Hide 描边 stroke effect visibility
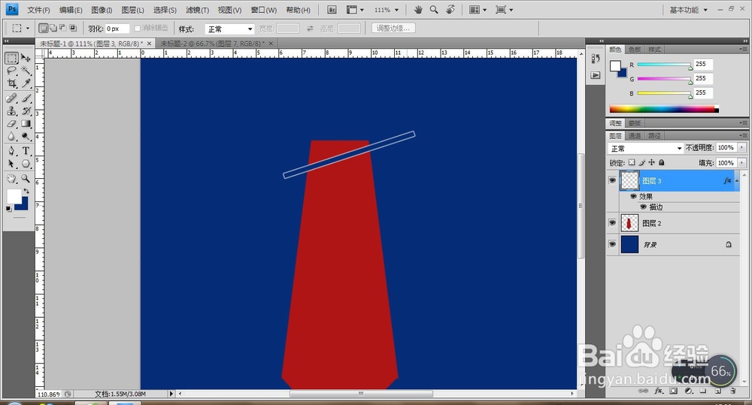Screen dimensions: 752x405 pyautogui.click(x=643, y=207)
